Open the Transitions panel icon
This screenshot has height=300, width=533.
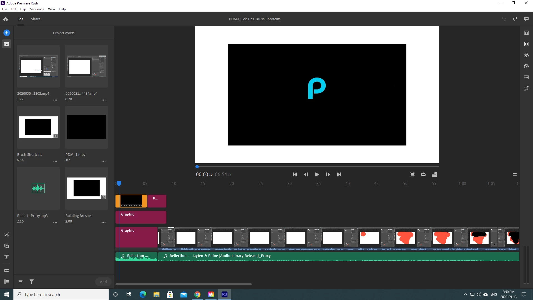[526, 44]
